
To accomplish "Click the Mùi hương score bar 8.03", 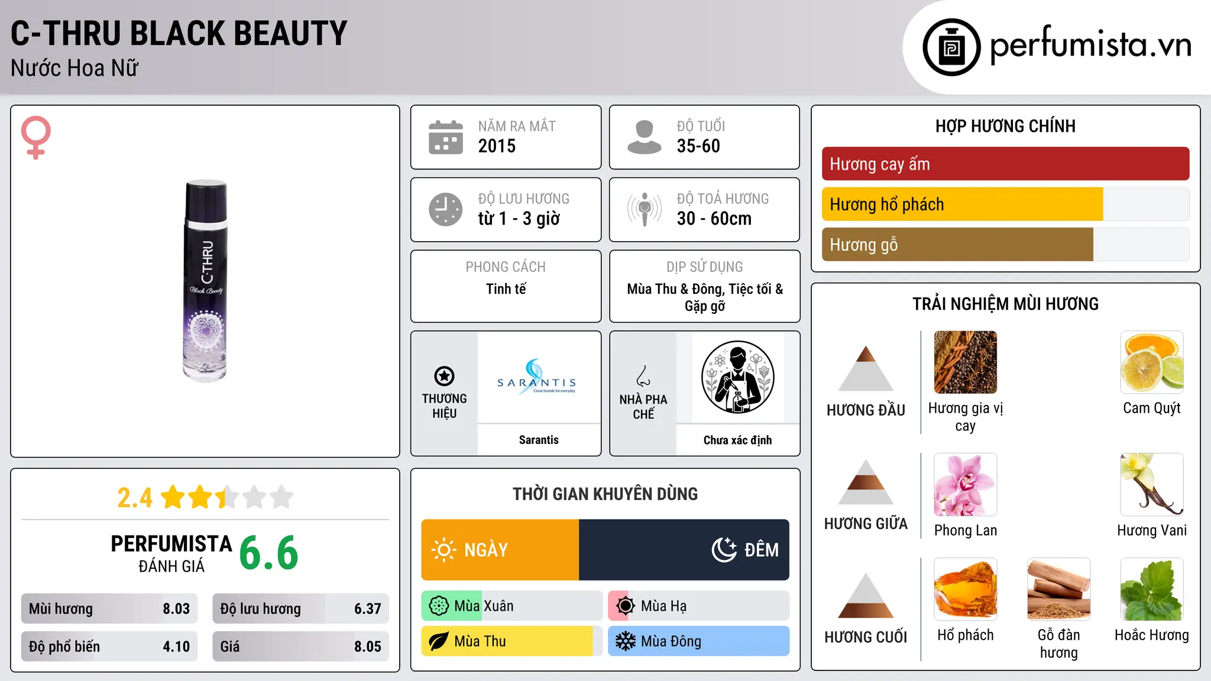I will 109,609.
